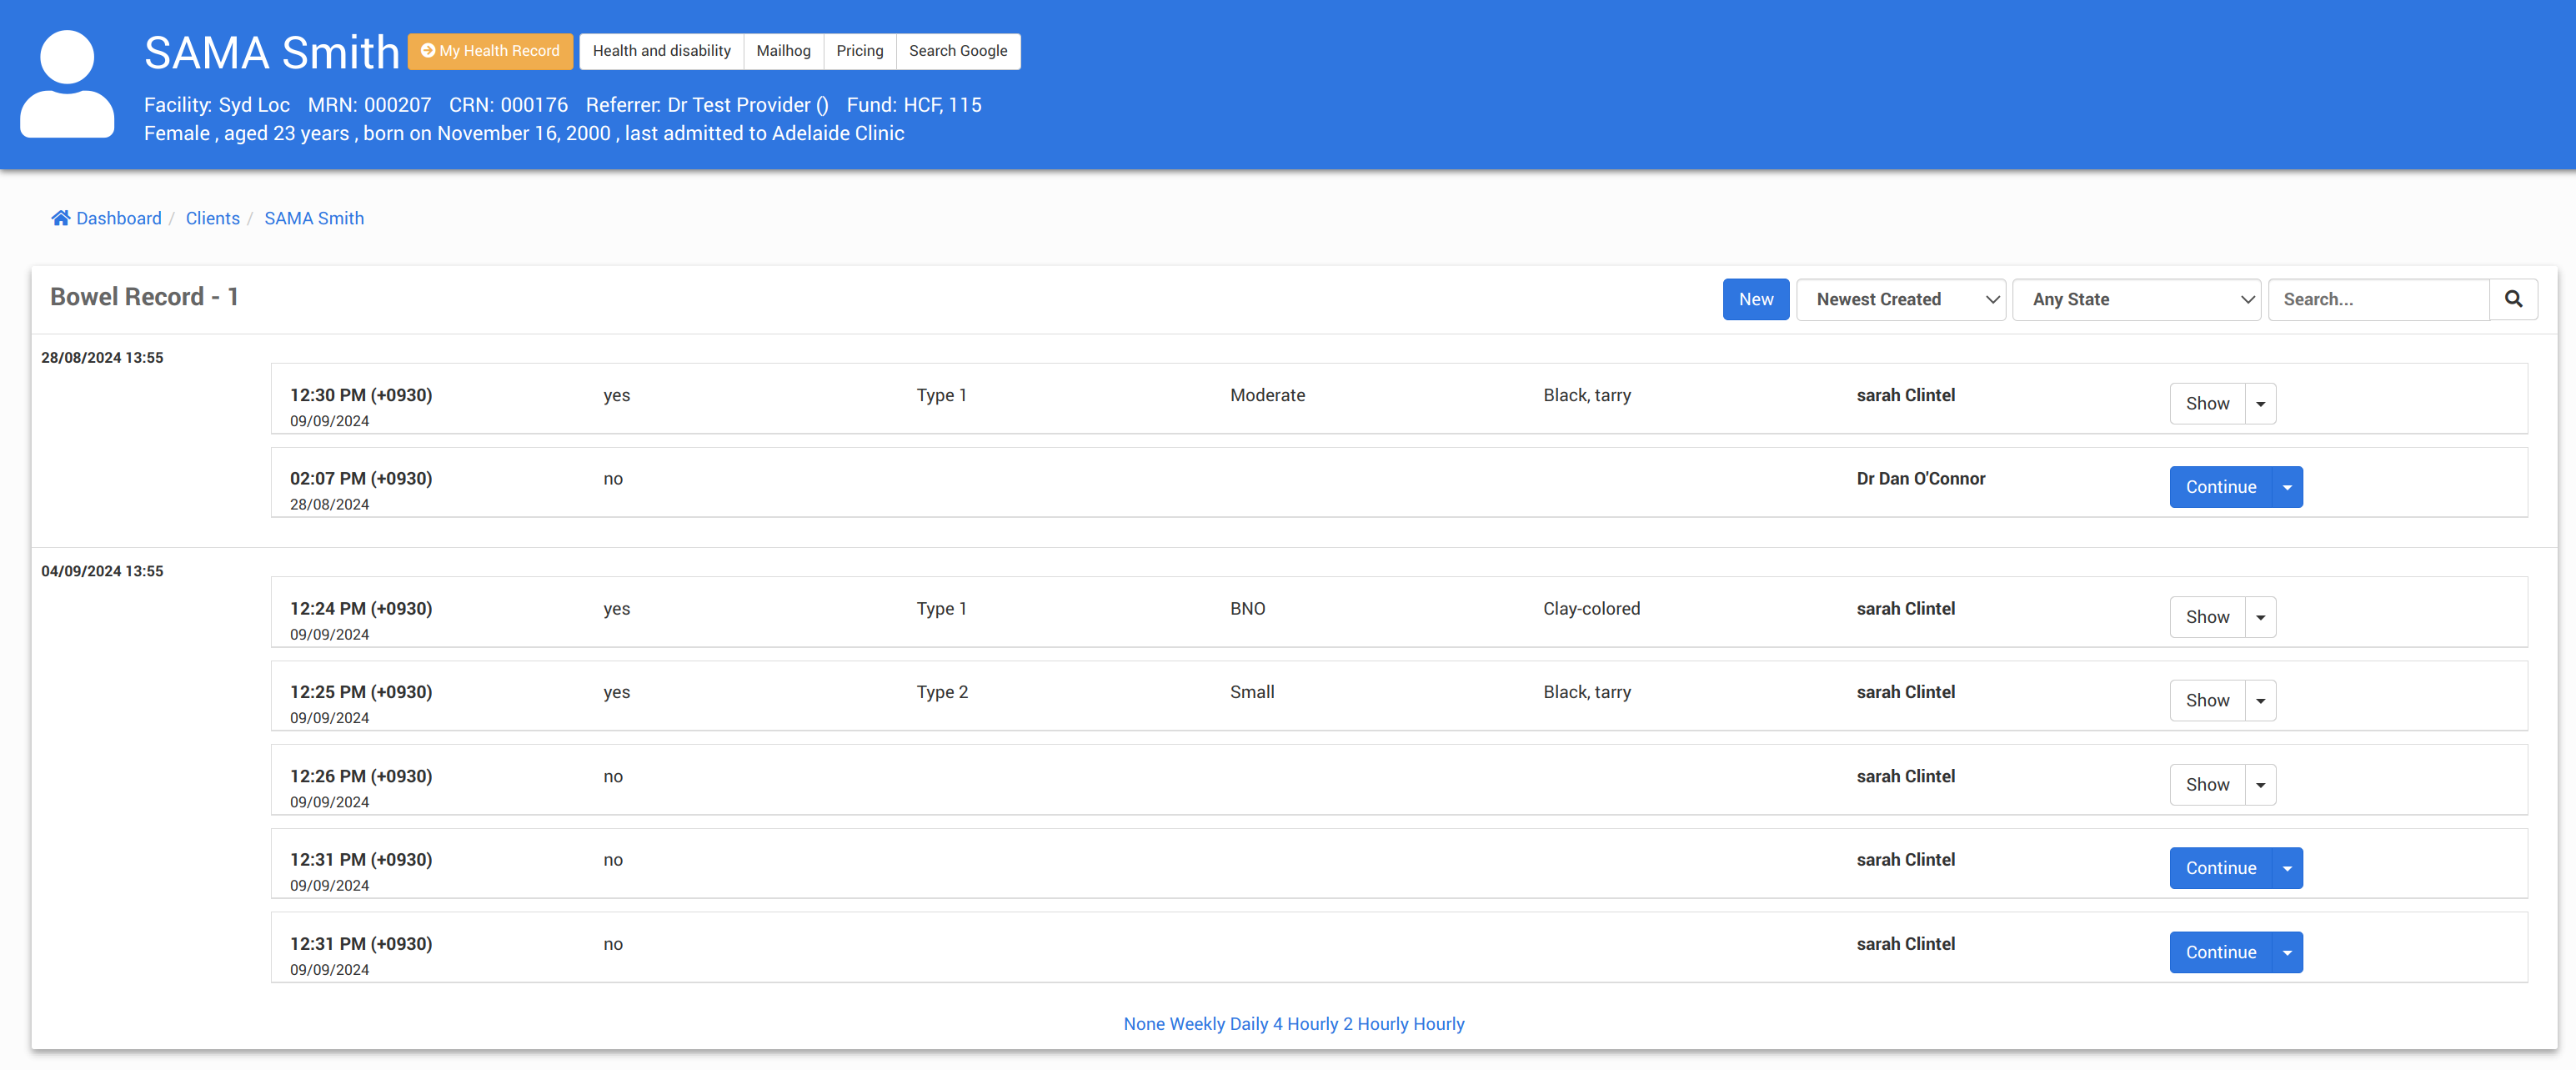Show the 12:24 PM Clay-colored record

[x=2207, y=617]
